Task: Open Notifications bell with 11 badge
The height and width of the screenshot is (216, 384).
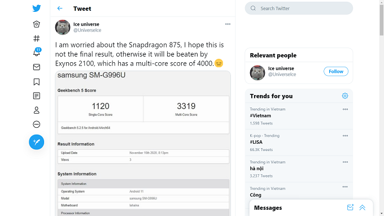Action: (x=37, y=52)
